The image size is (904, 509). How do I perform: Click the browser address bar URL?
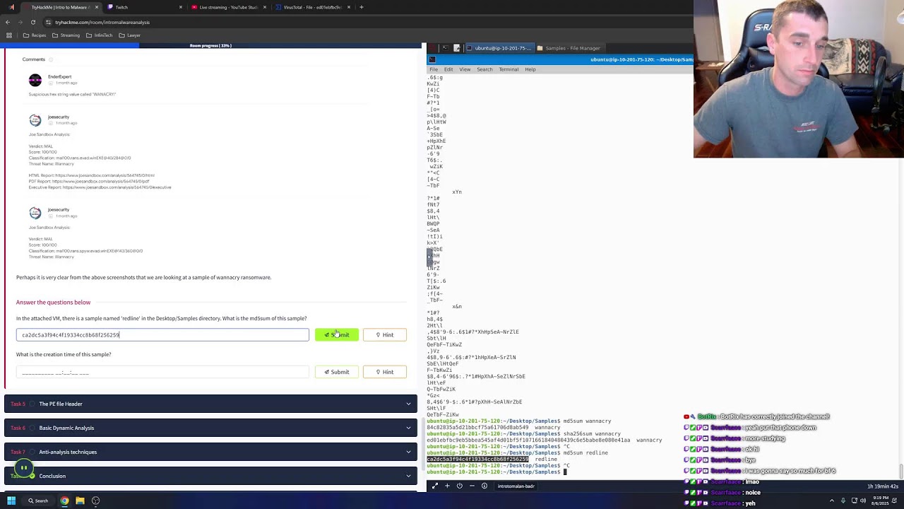[x=102, y=22]
